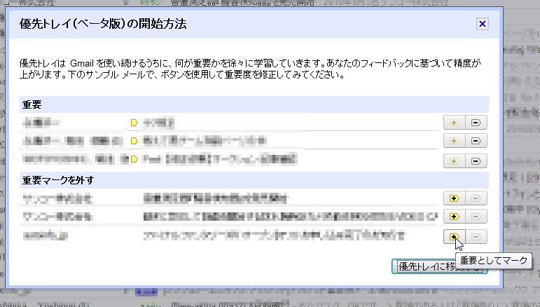Select subject of first email in 重要 section
Viewport: 540px width, 307px height.
[158, 123]
